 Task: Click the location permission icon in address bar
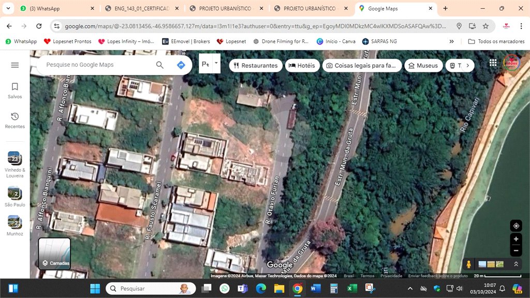[459, 26]
